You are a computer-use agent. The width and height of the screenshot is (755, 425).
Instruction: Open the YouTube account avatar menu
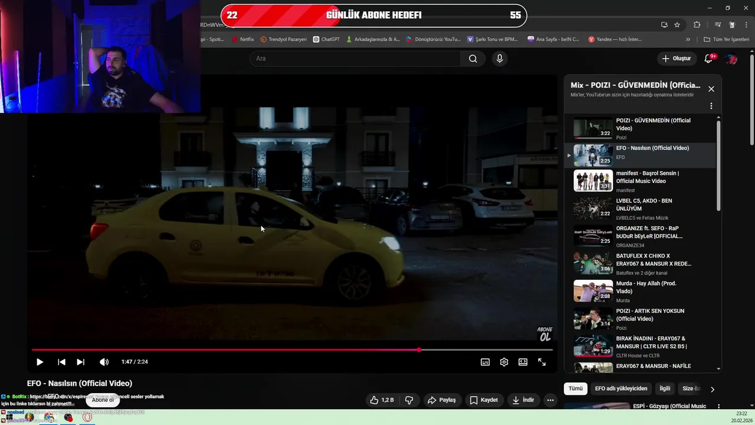[x=731, y=58]
